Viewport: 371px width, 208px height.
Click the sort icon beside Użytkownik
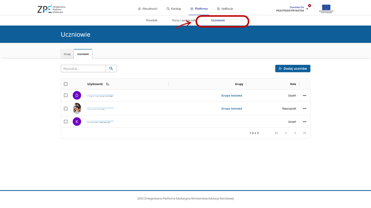click(108, 84)
